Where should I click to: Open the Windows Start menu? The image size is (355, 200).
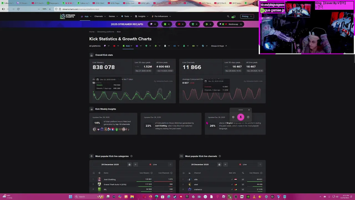[70, 197]
